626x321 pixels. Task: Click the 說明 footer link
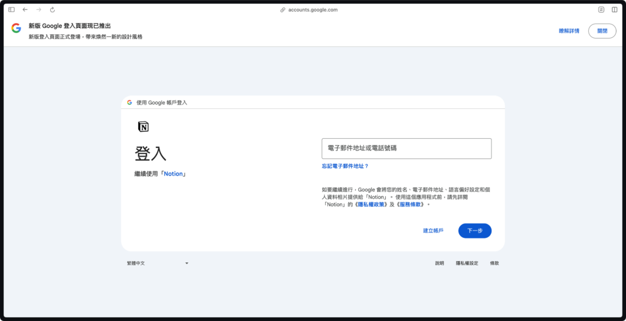point(440,264)
